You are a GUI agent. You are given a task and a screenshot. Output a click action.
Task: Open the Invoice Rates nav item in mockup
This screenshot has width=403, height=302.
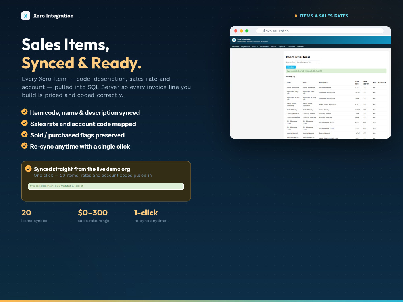[x=264, y=46]
